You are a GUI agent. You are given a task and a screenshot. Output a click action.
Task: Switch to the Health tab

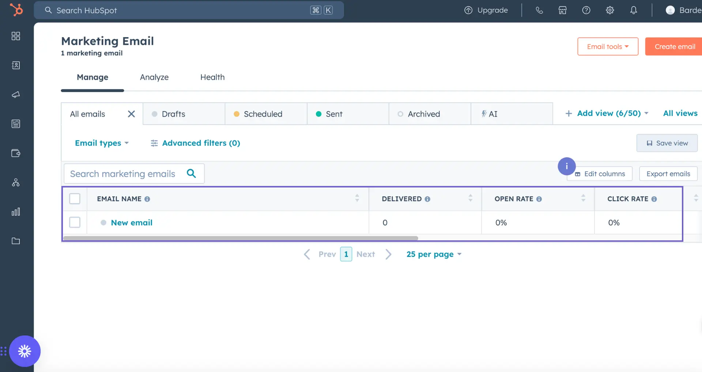point(212,77)
